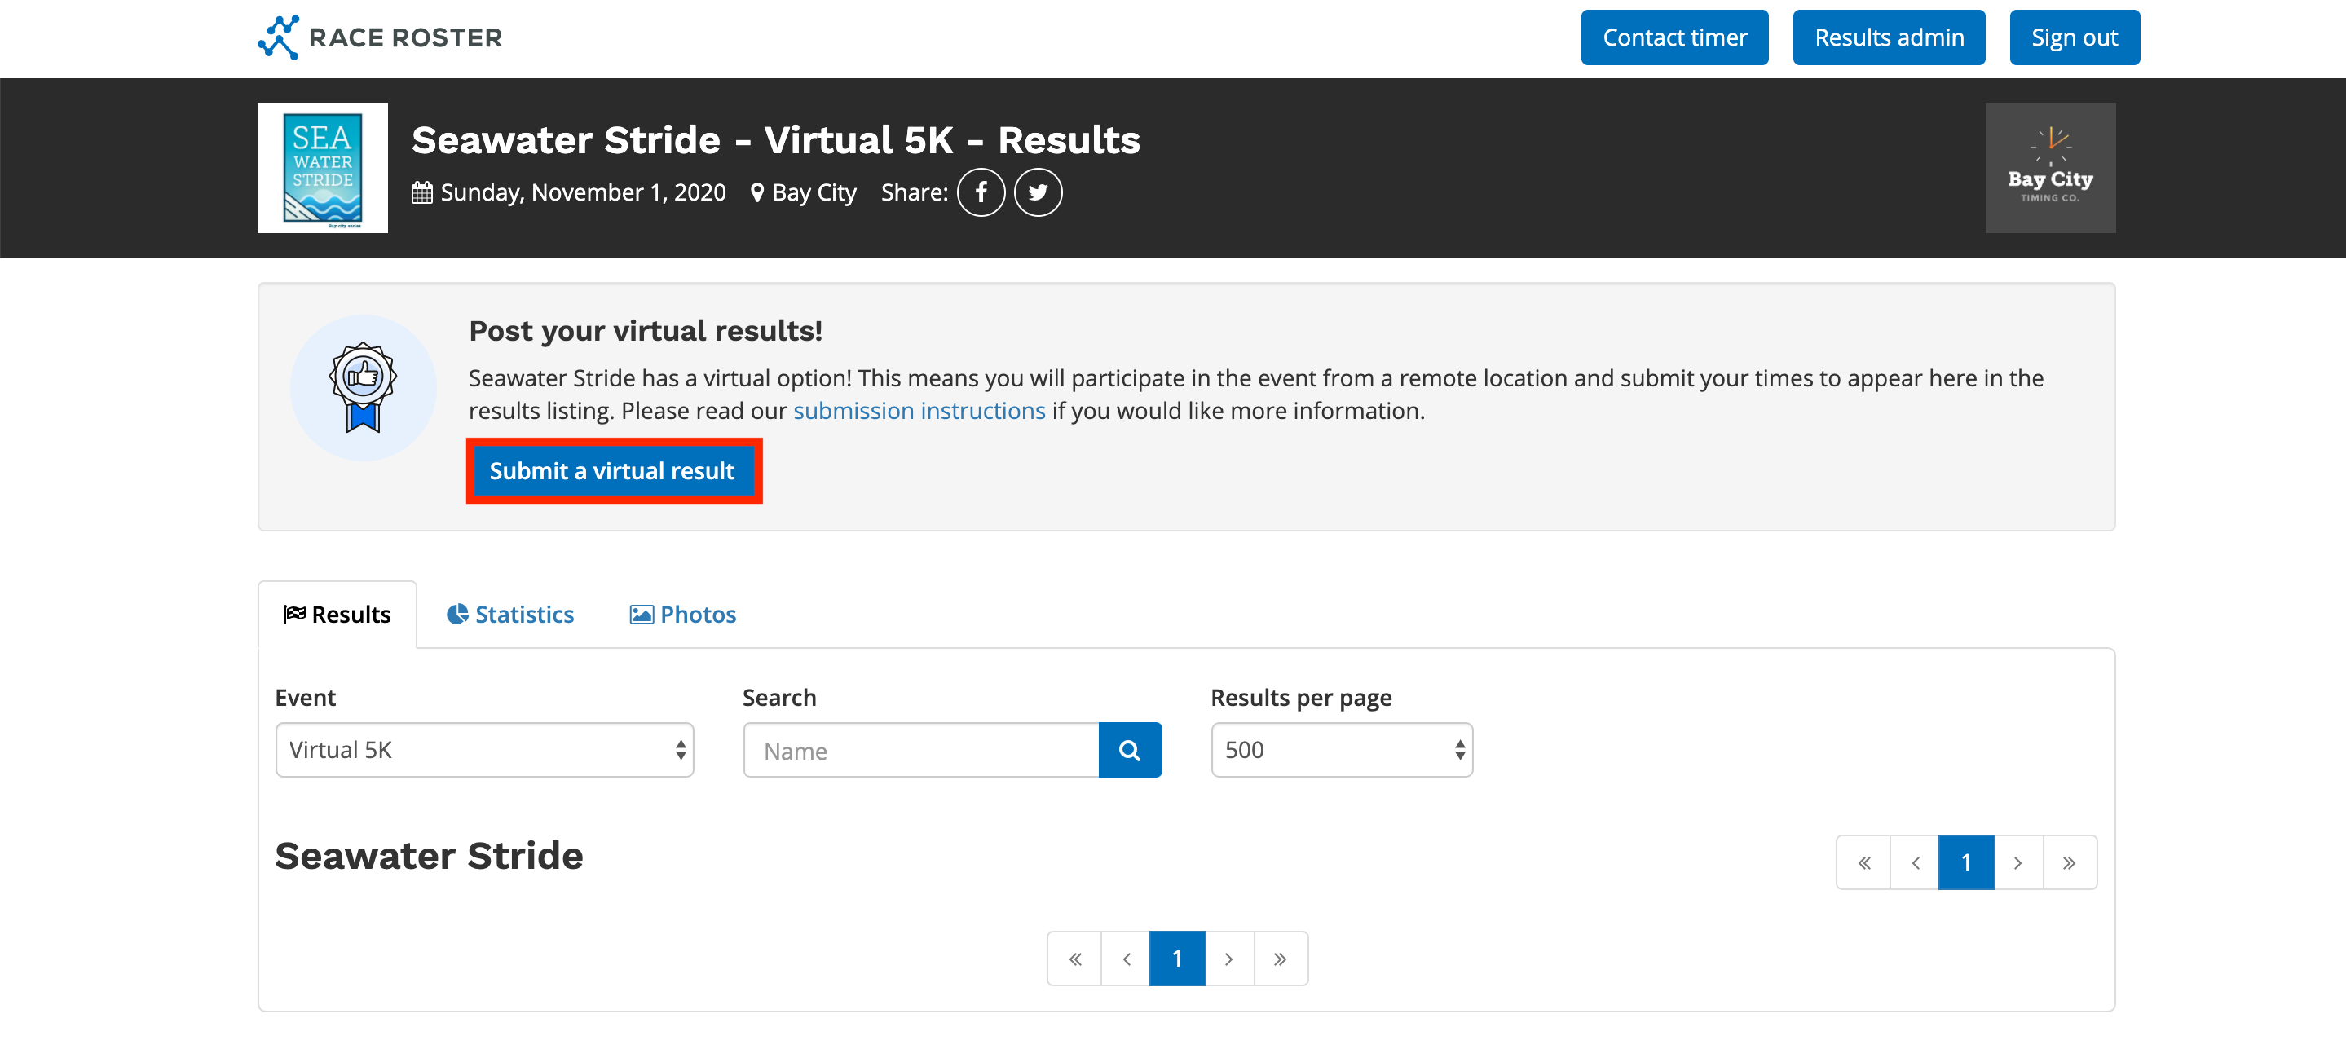Viewport: 2346px width, 1058px height.
Task: Go to last page in top pagination
Action: point(2069,862)
